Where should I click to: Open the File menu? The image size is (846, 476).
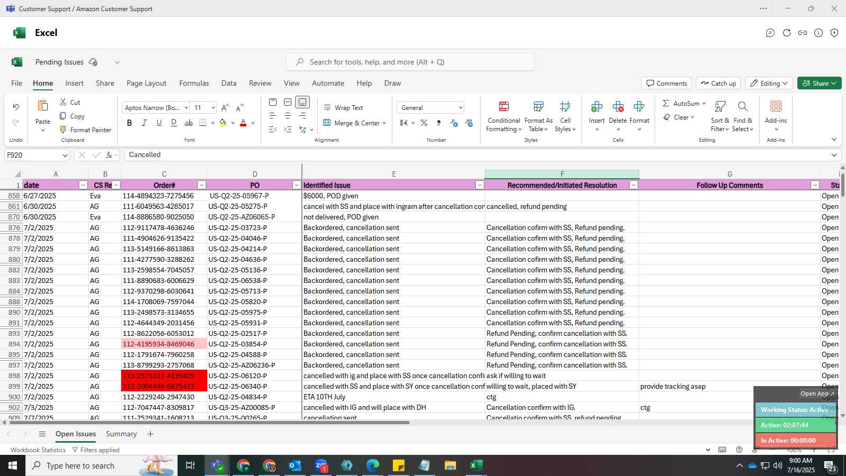tap(17, 83)
